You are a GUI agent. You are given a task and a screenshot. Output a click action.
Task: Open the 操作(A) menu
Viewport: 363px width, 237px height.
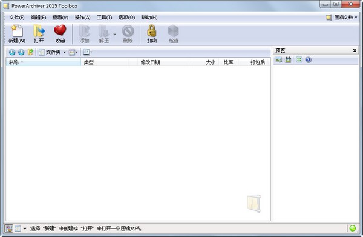(x=82, y=18)
